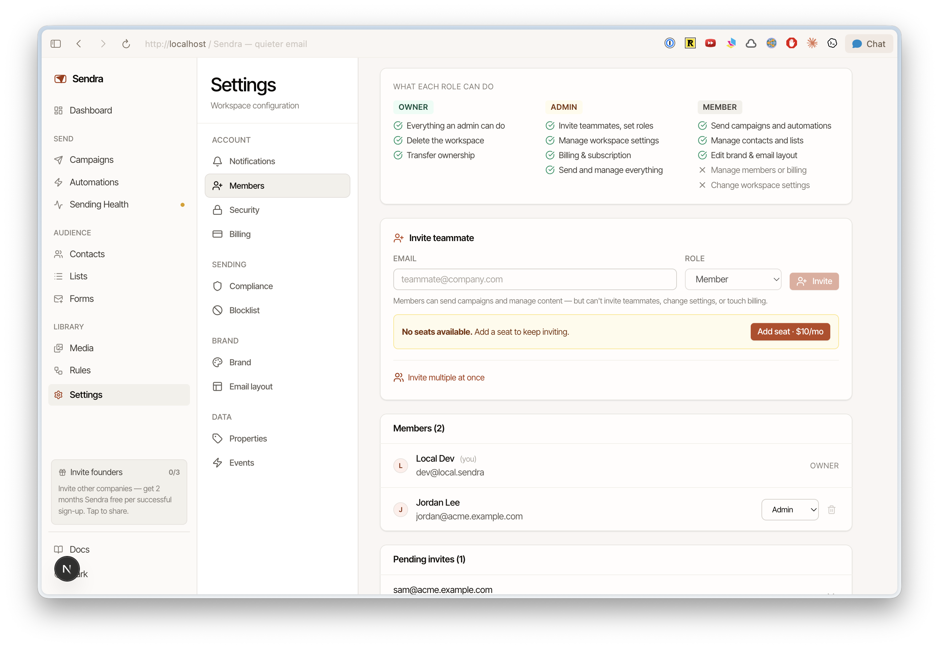Click the Invite button
939x648 pixels.
pos(814,281)
